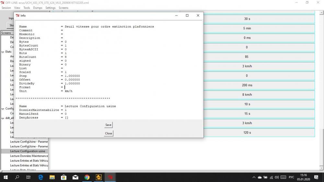Viewport: 324px width, 182px height.
Task: Collapse the ddt_all tree node
Action: tap(3, 118)
